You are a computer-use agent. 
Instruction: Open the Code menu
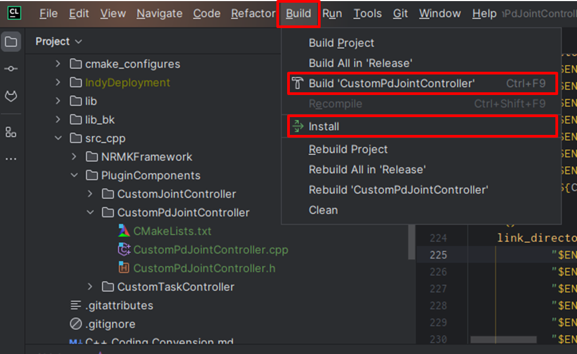coord(207,13)
